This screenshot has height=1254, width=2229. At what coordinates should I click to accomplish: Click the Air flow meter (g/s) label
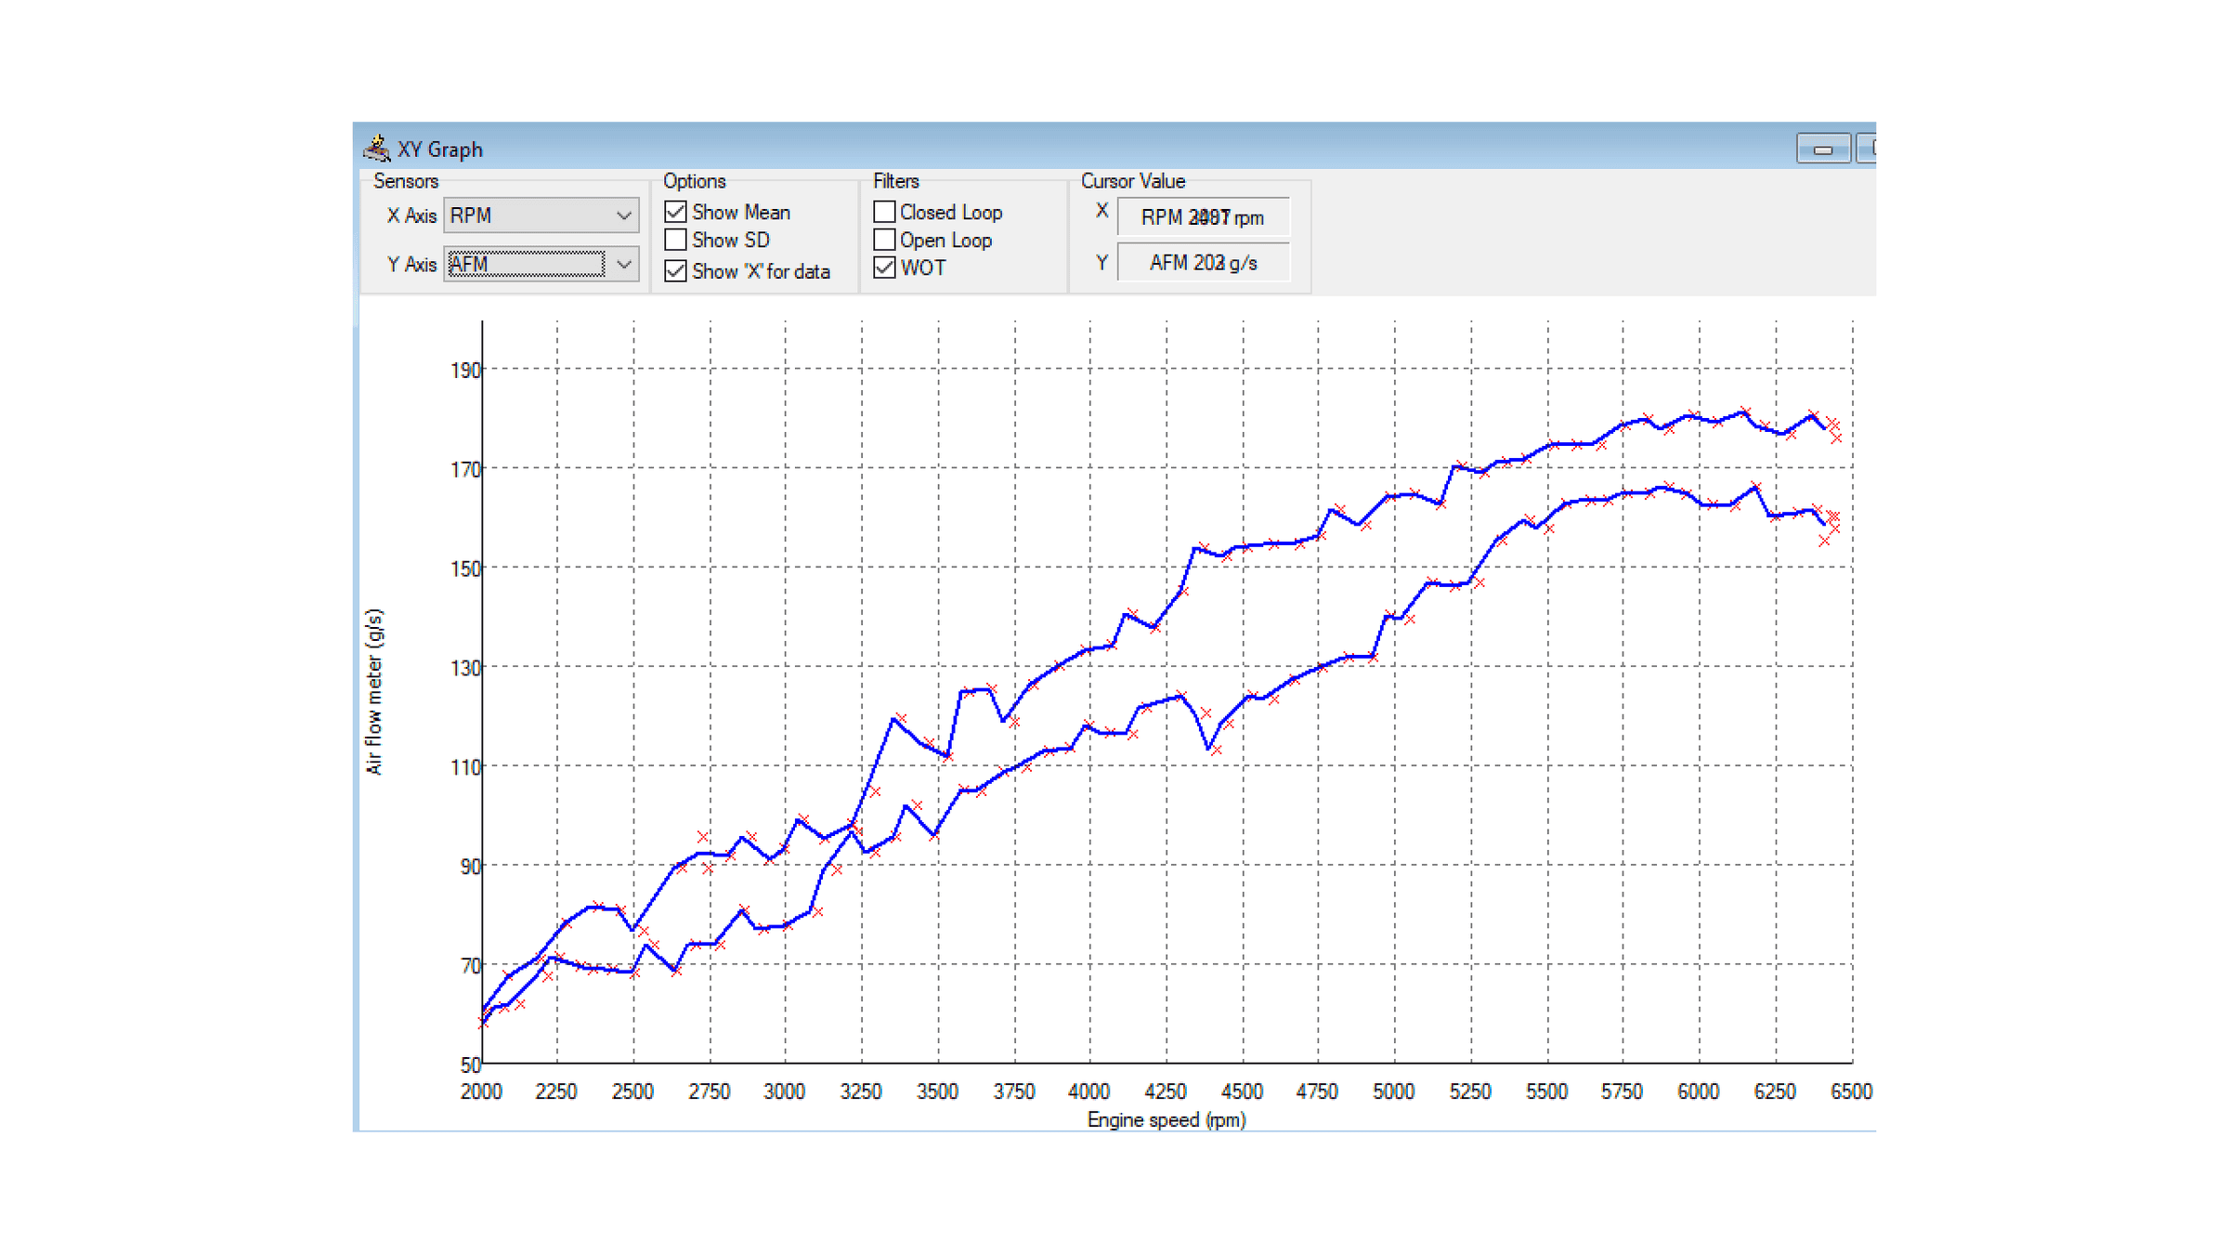click(373, 691)
